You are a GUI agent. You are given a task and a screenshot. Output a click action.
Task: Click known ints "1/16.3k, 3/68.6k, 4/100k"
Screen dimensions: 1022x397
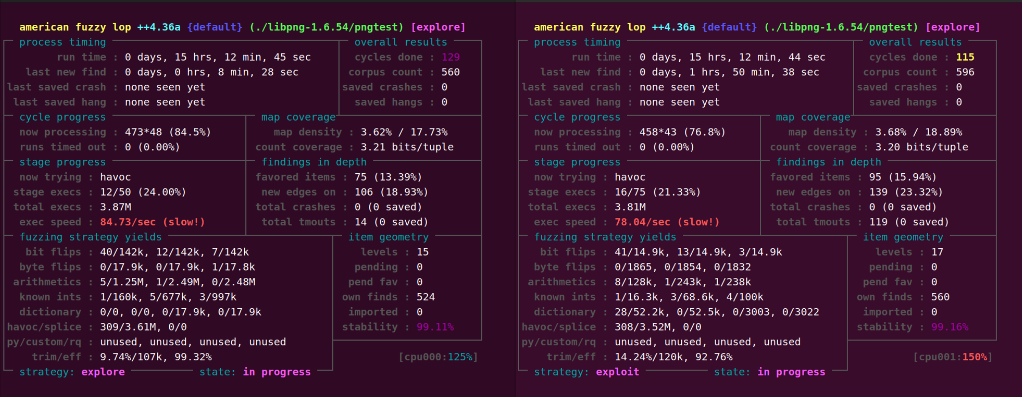(x=689, y=297)
